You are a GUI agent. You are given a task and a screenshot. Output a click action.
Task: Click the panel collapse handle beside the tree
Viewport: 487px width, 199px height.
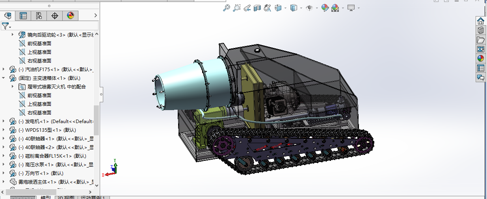tap(101, 94)
